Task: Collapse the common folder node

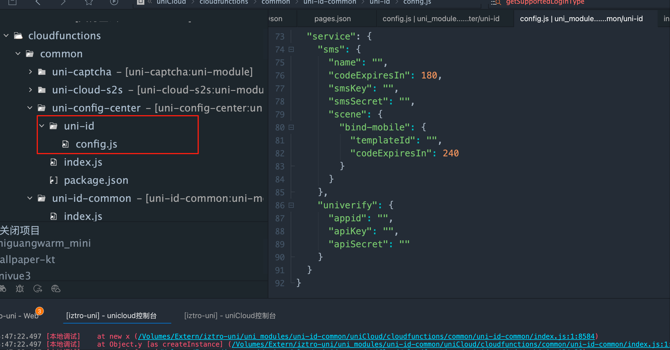Action: (x=18, y=54)
